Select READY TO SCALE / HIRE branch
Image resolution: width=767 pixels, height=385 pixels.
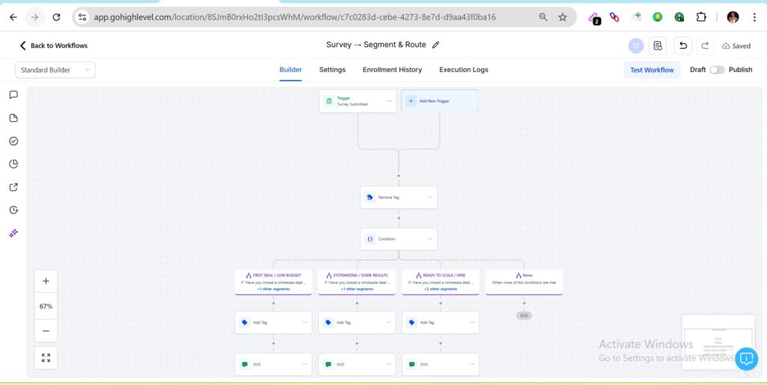click(x=440, y=282)
